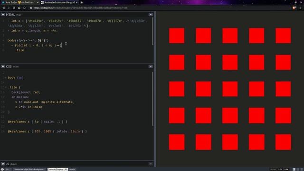Toggle the Console button in footer
Image resolution: width=304 pixels, height=171 pixels.
point(52,169)
